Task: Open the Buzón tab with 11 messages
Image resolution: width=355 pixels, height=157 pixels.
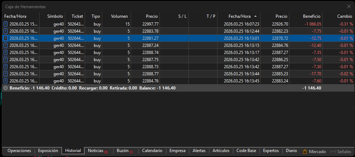Action: tap(124, 151)
